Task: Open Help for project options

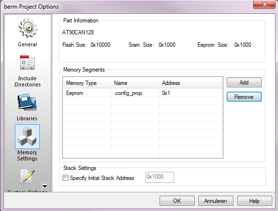Action: tap(255, 201)
